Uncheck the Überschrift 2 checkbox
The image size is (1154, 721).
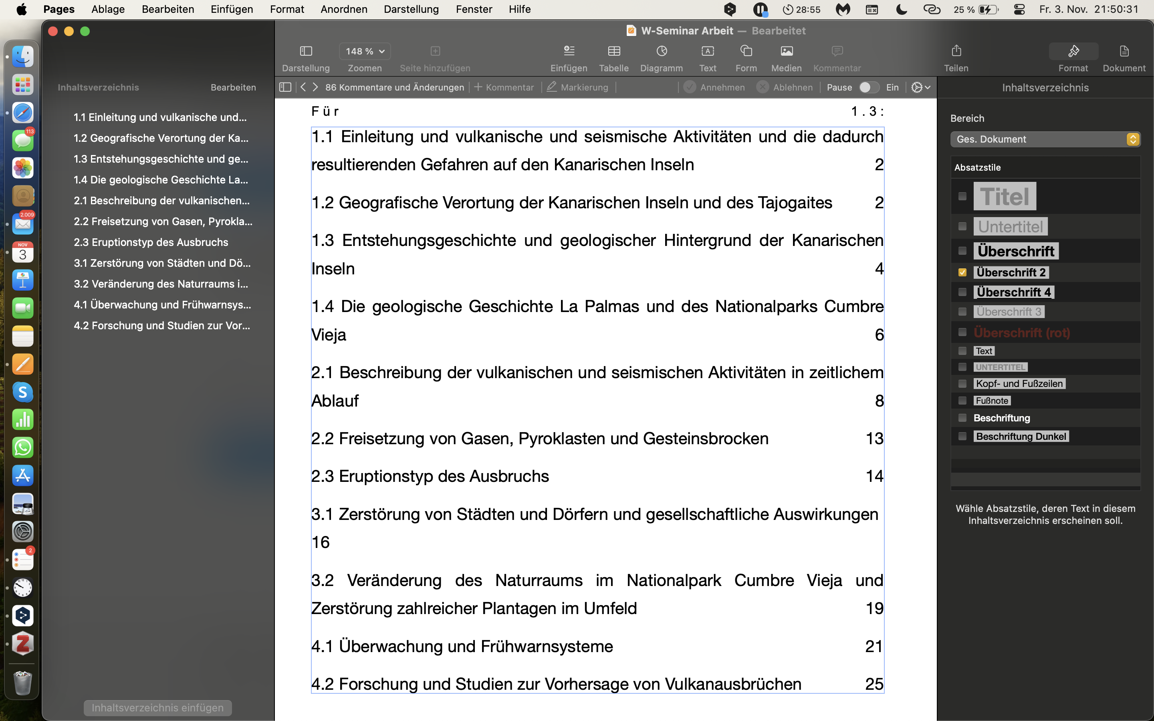962,272
